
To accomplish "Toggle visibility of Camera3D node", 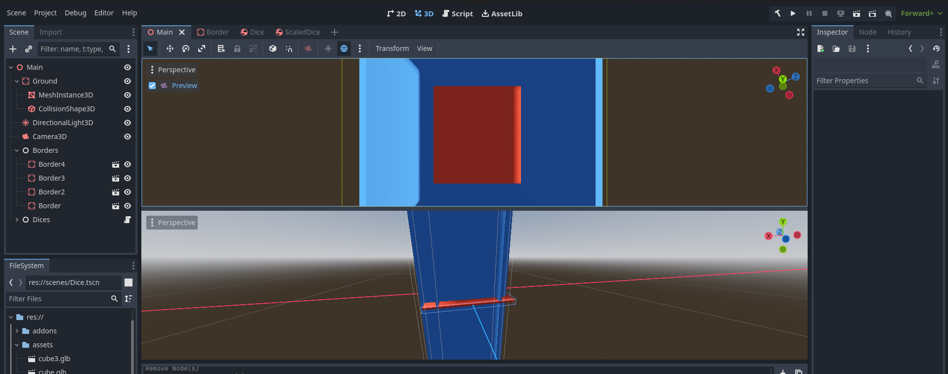I will pyautogui.click(x=128, y=137).
